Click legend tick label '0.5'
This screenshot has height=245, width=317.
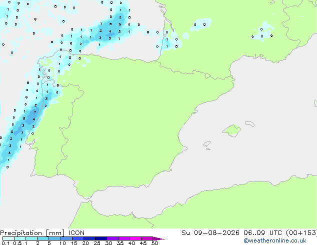pos(17,243)
